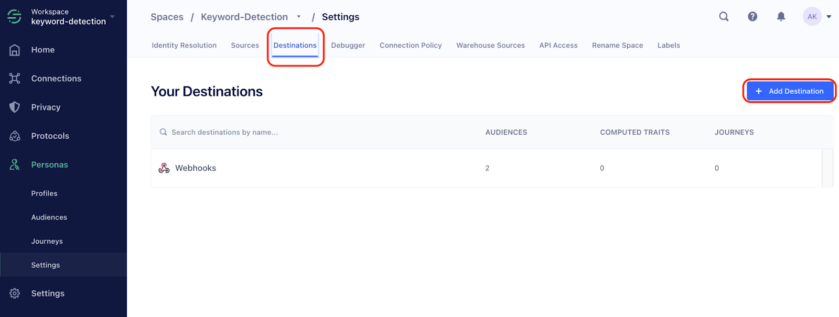Click the AK user avatar

click(812, 17)
